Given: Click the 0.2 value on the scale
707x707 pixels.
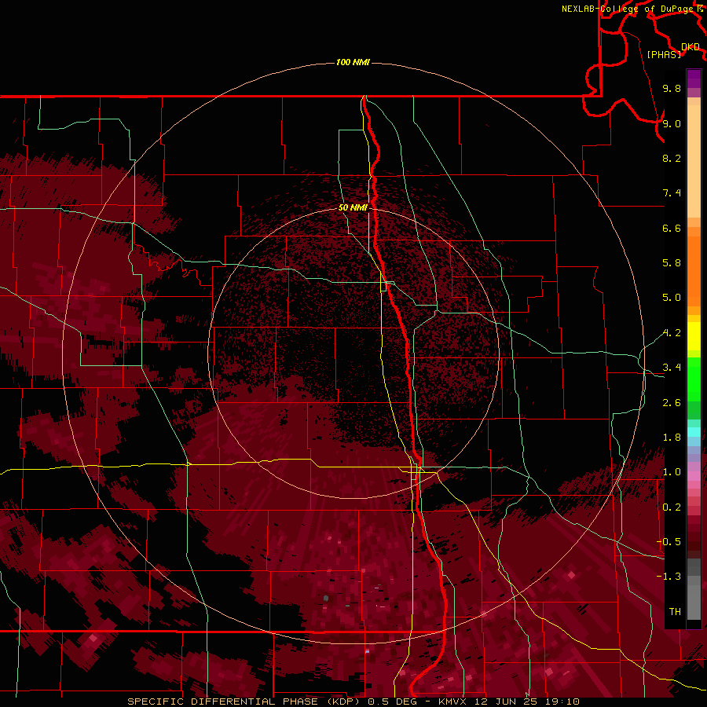Looking at the screenshot, I should pyautogui.click(x=672, y=507).
